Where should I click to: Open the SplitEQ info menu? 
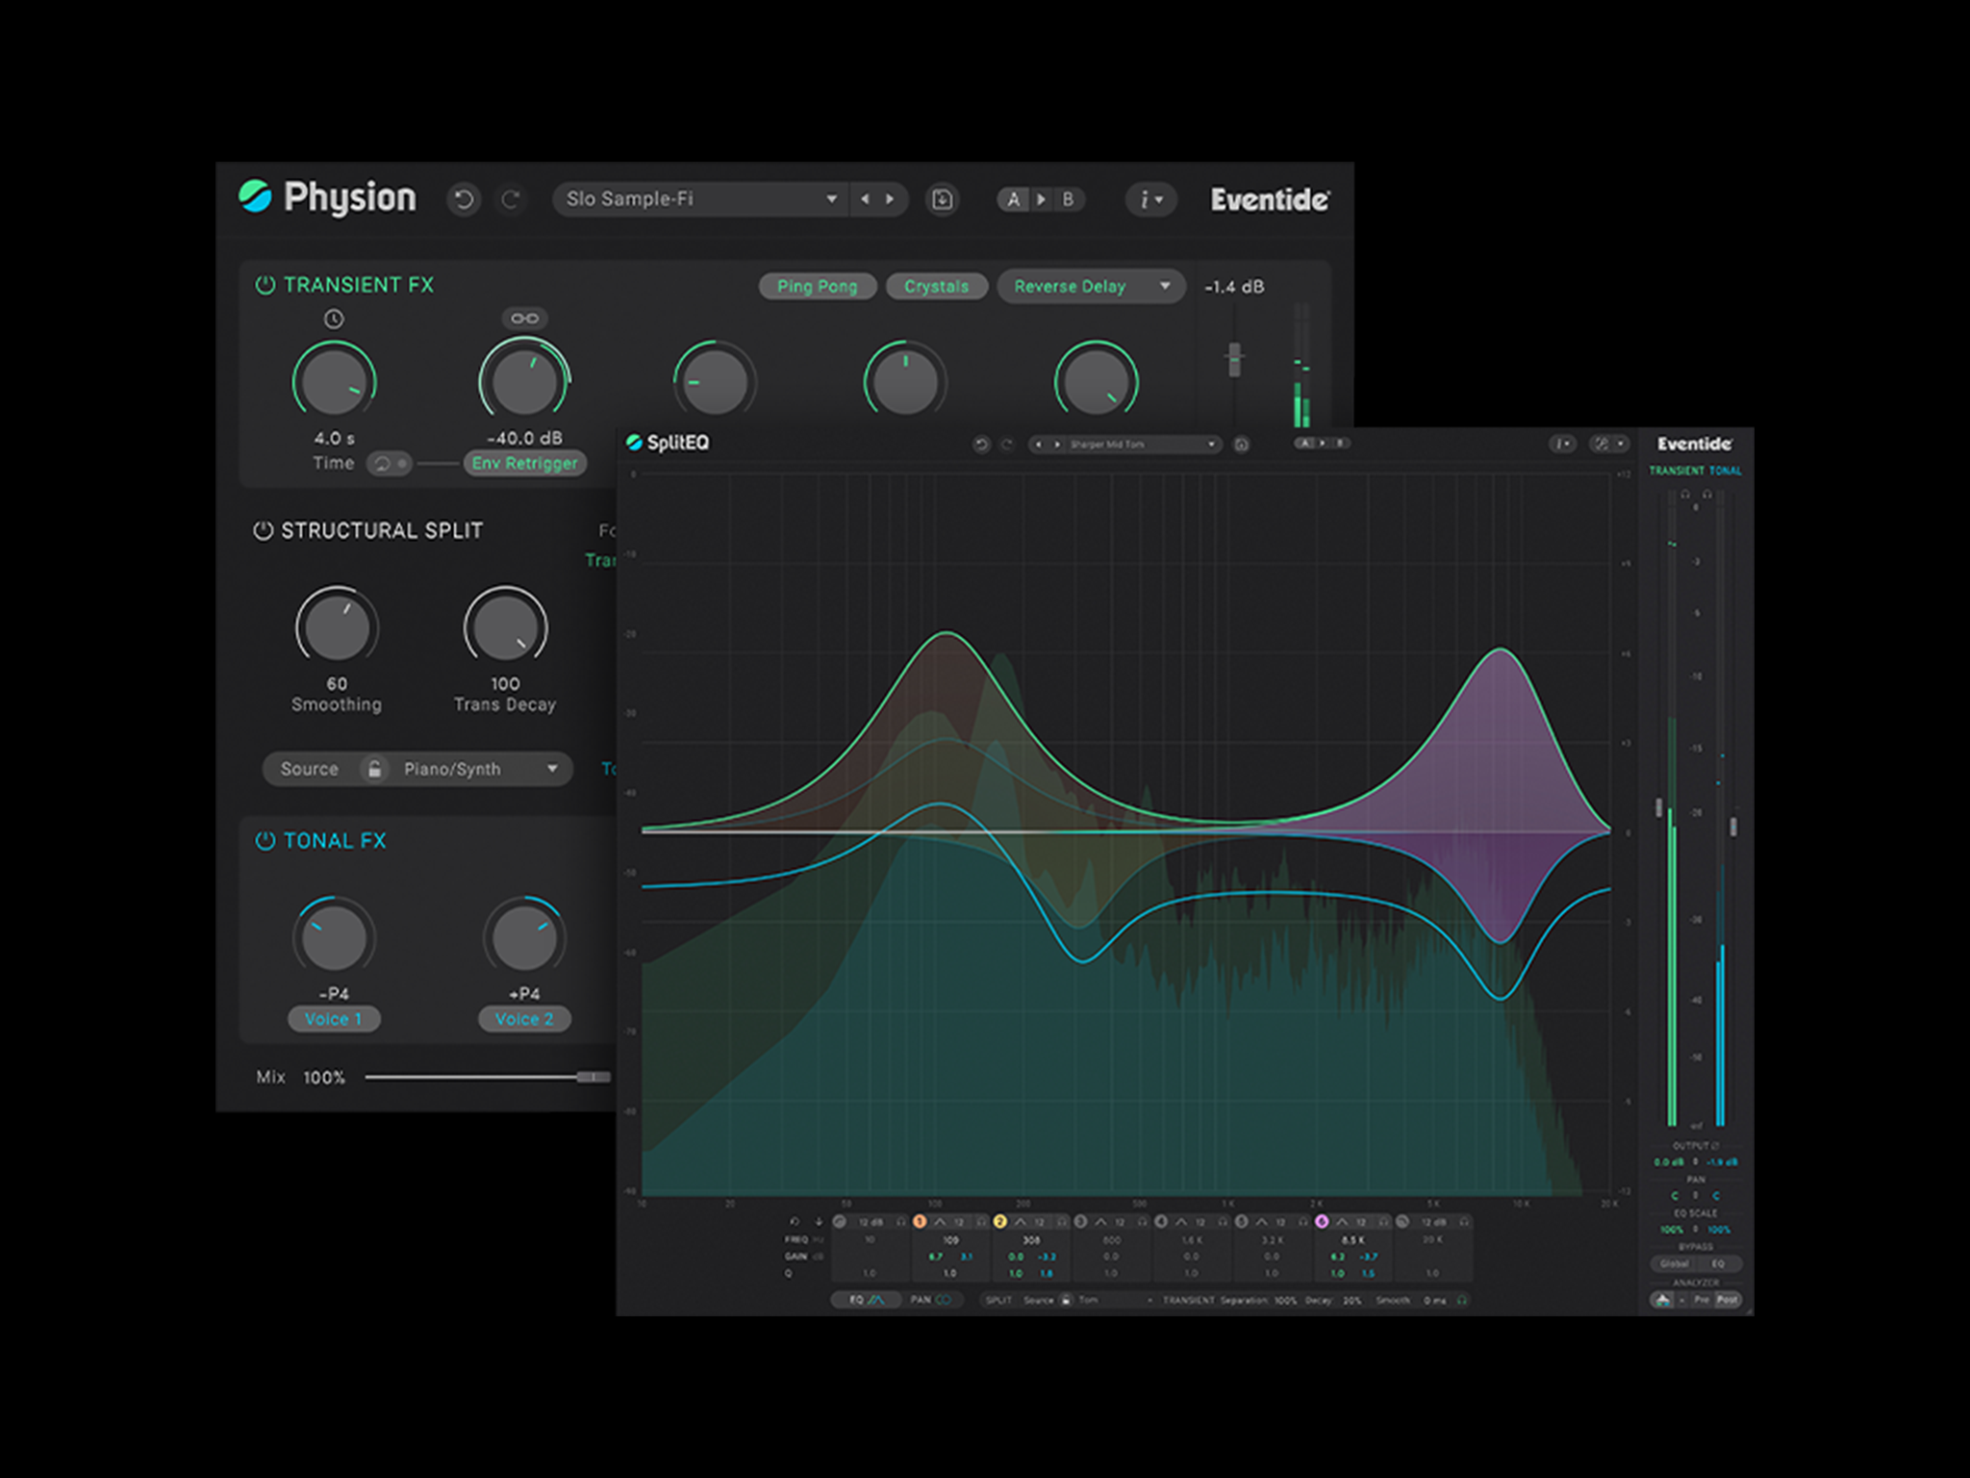click(x=1563, y=444)
